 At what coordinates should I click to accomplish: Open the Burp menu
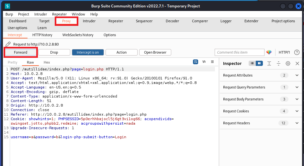(9, 14)
